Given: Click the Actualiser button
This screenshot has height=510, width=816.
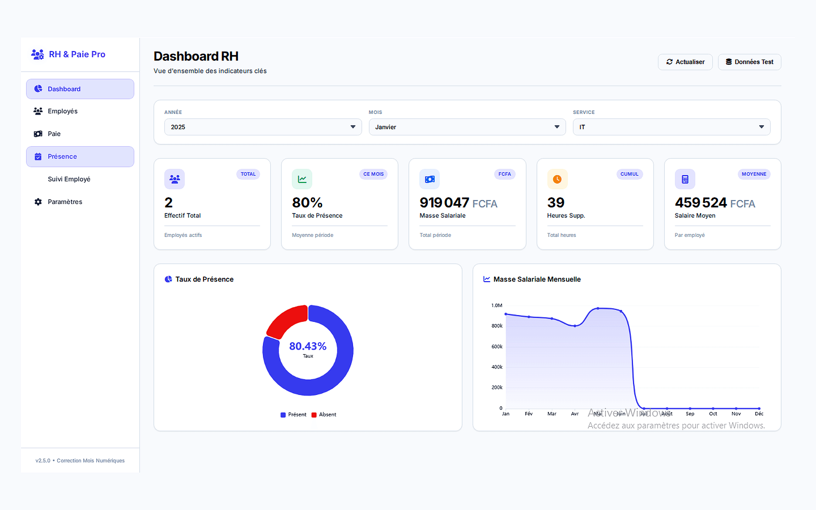Looking at the screenshot, I should tap(685, 62).
